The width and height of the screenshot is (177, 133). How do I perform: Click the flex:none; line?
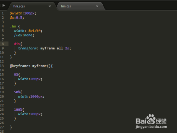click(x=24, y=35)
